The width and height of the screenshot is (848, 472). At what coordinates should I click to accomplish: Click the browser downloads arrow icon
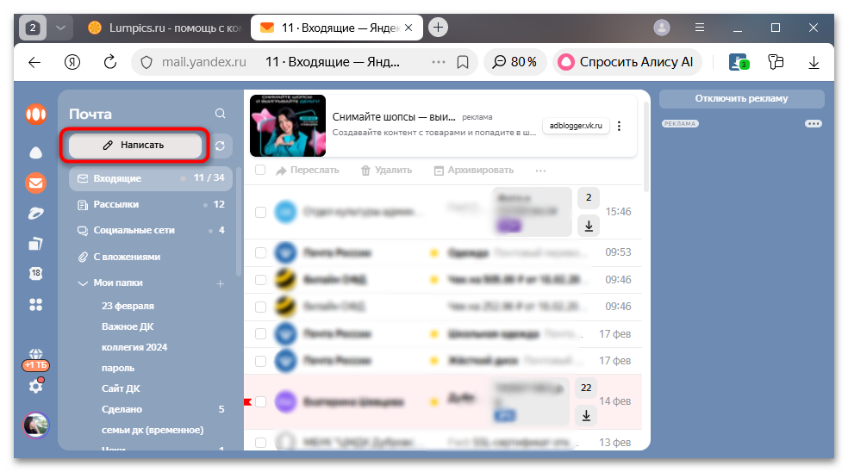click(x=814, y=62)
